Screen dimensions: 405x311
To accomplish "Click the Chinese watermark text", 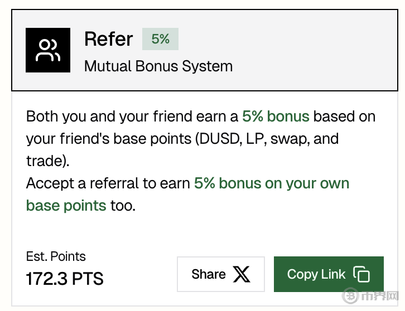I will [382, 295].
